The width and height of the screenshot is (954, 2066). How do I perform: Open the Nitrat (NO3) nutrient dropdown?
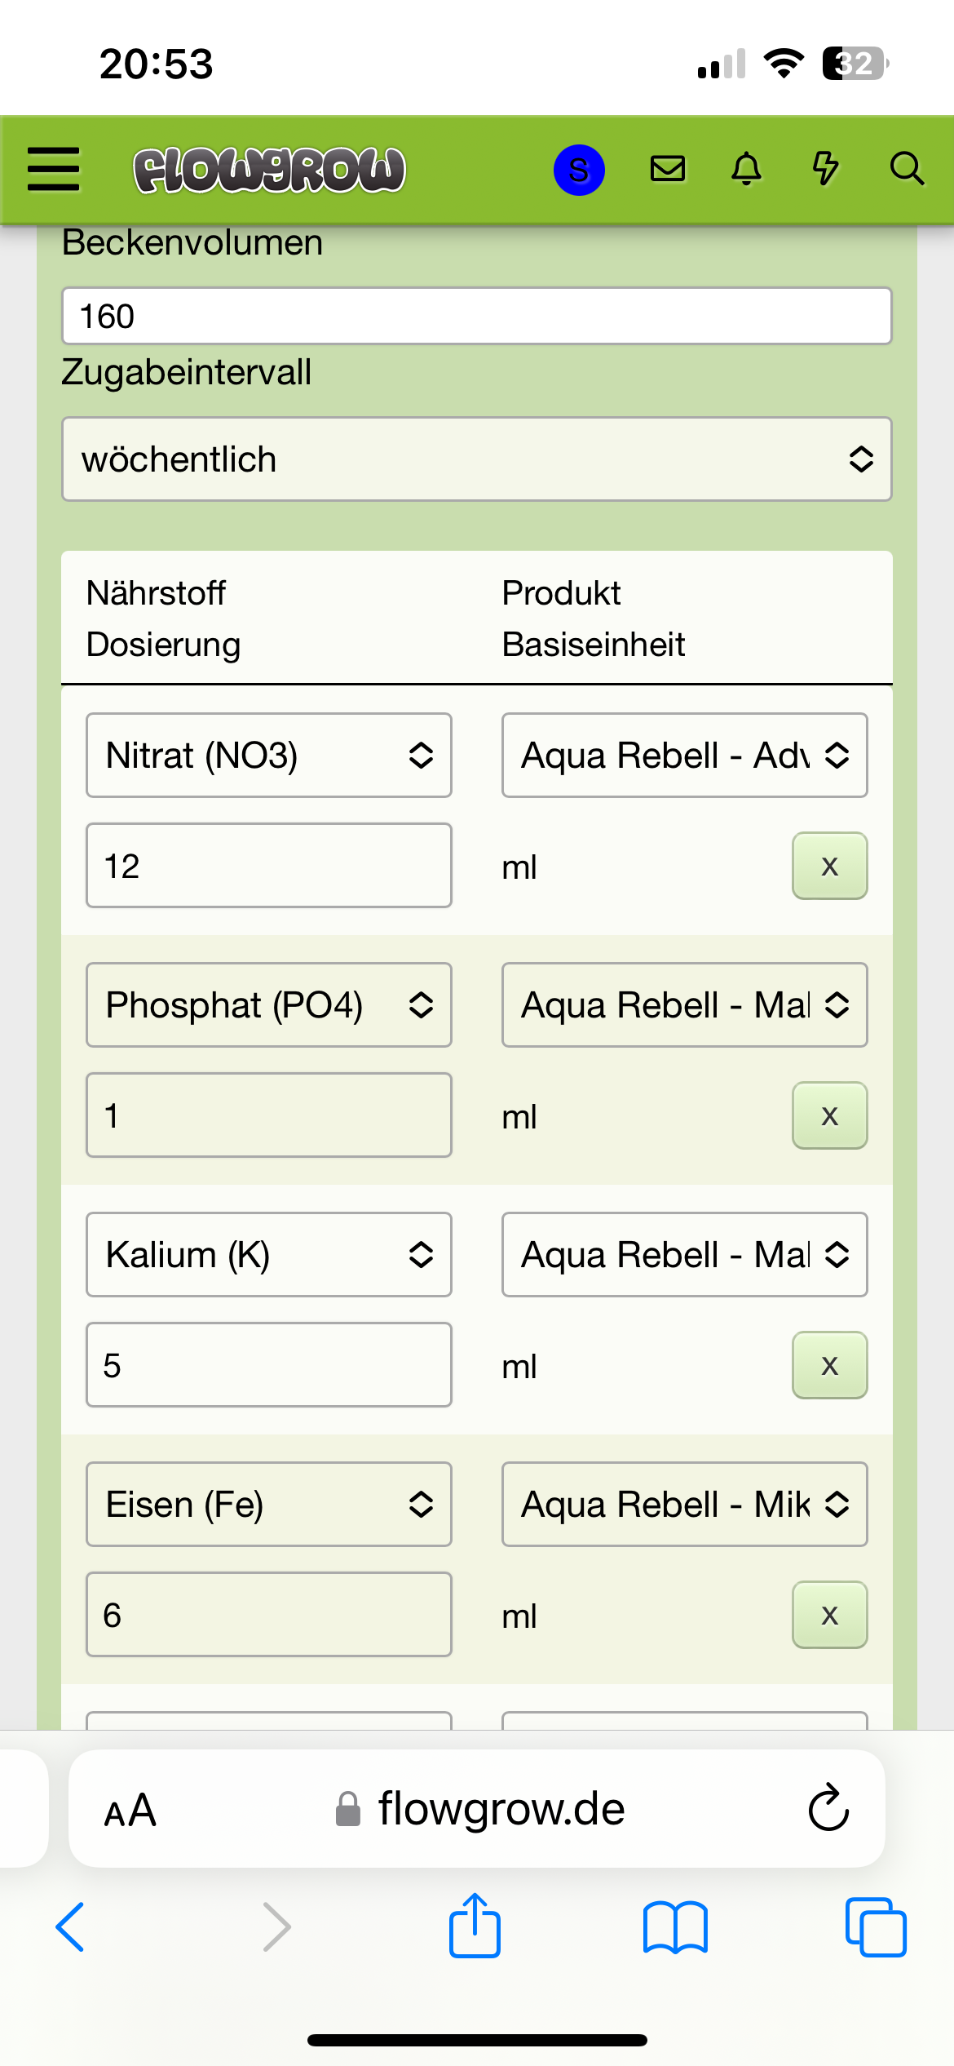coord(268,756)
